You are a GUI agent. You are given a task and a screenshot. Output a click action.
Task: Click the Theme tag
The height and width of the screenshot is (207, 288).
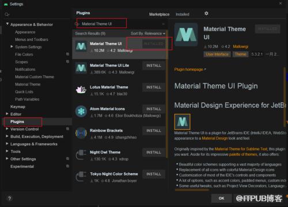[x=240, y=54]
